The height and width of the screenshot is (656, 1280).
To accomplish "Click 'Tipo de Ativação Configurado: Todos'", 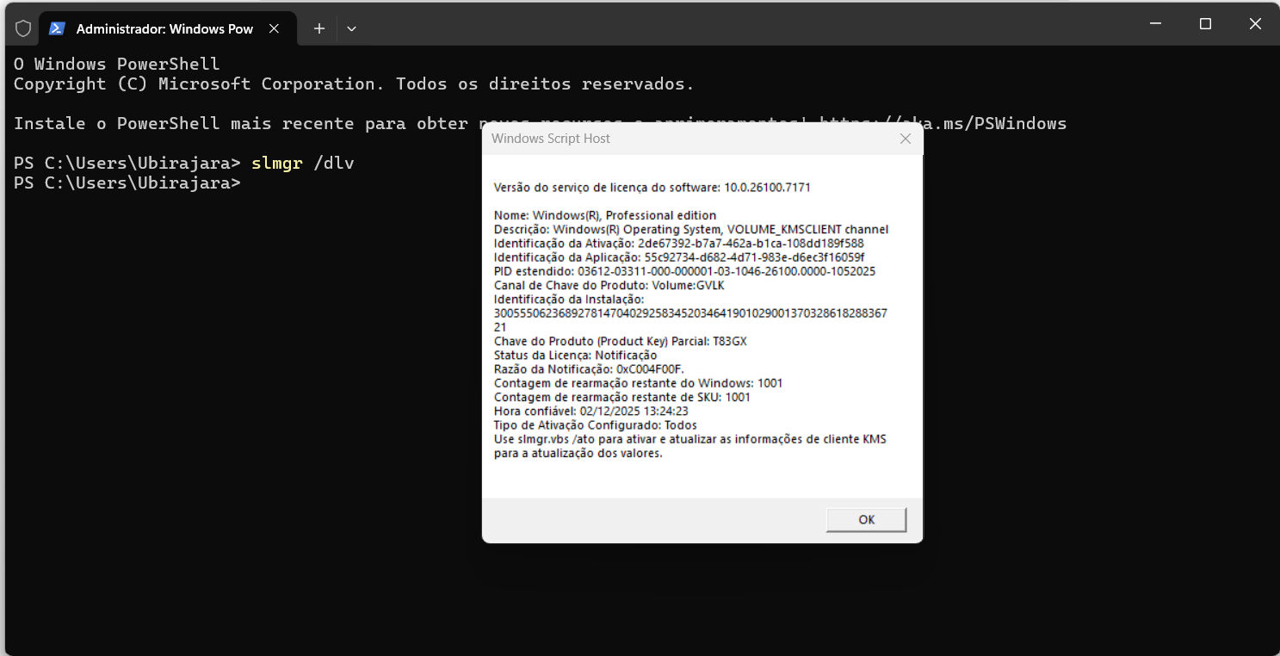I will [x=596, y=424].
